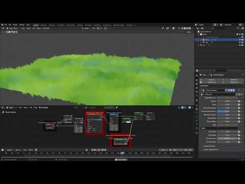Jump to the timeline end frame

click(x=105, y=150)
